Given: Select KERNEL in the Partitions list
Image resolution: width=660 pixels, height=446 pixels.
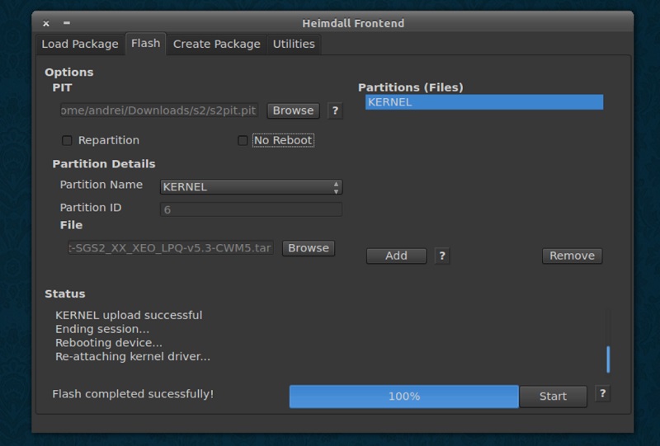Looking at the screenshot, I should (x=483, y=102).
